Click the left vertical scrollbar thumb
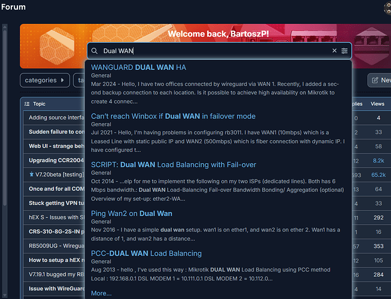 pyautogui.click(x=4, y=117)
